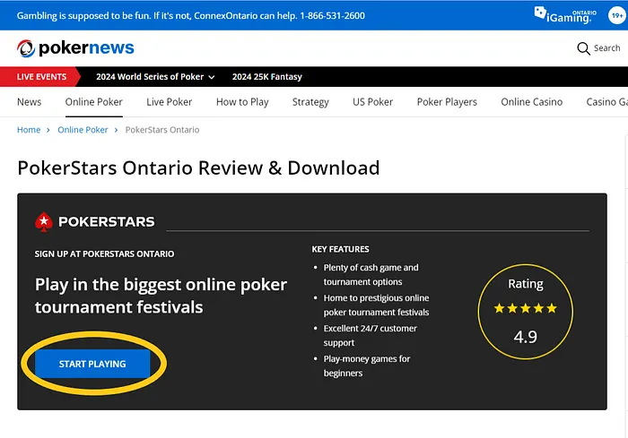Select the Online Poker menu item
The image size is (628, 438).
click(x=93, y=102)
